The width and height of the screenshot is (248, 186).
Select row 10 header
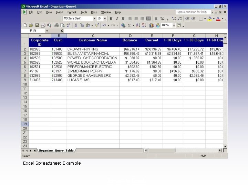(25, 84)
